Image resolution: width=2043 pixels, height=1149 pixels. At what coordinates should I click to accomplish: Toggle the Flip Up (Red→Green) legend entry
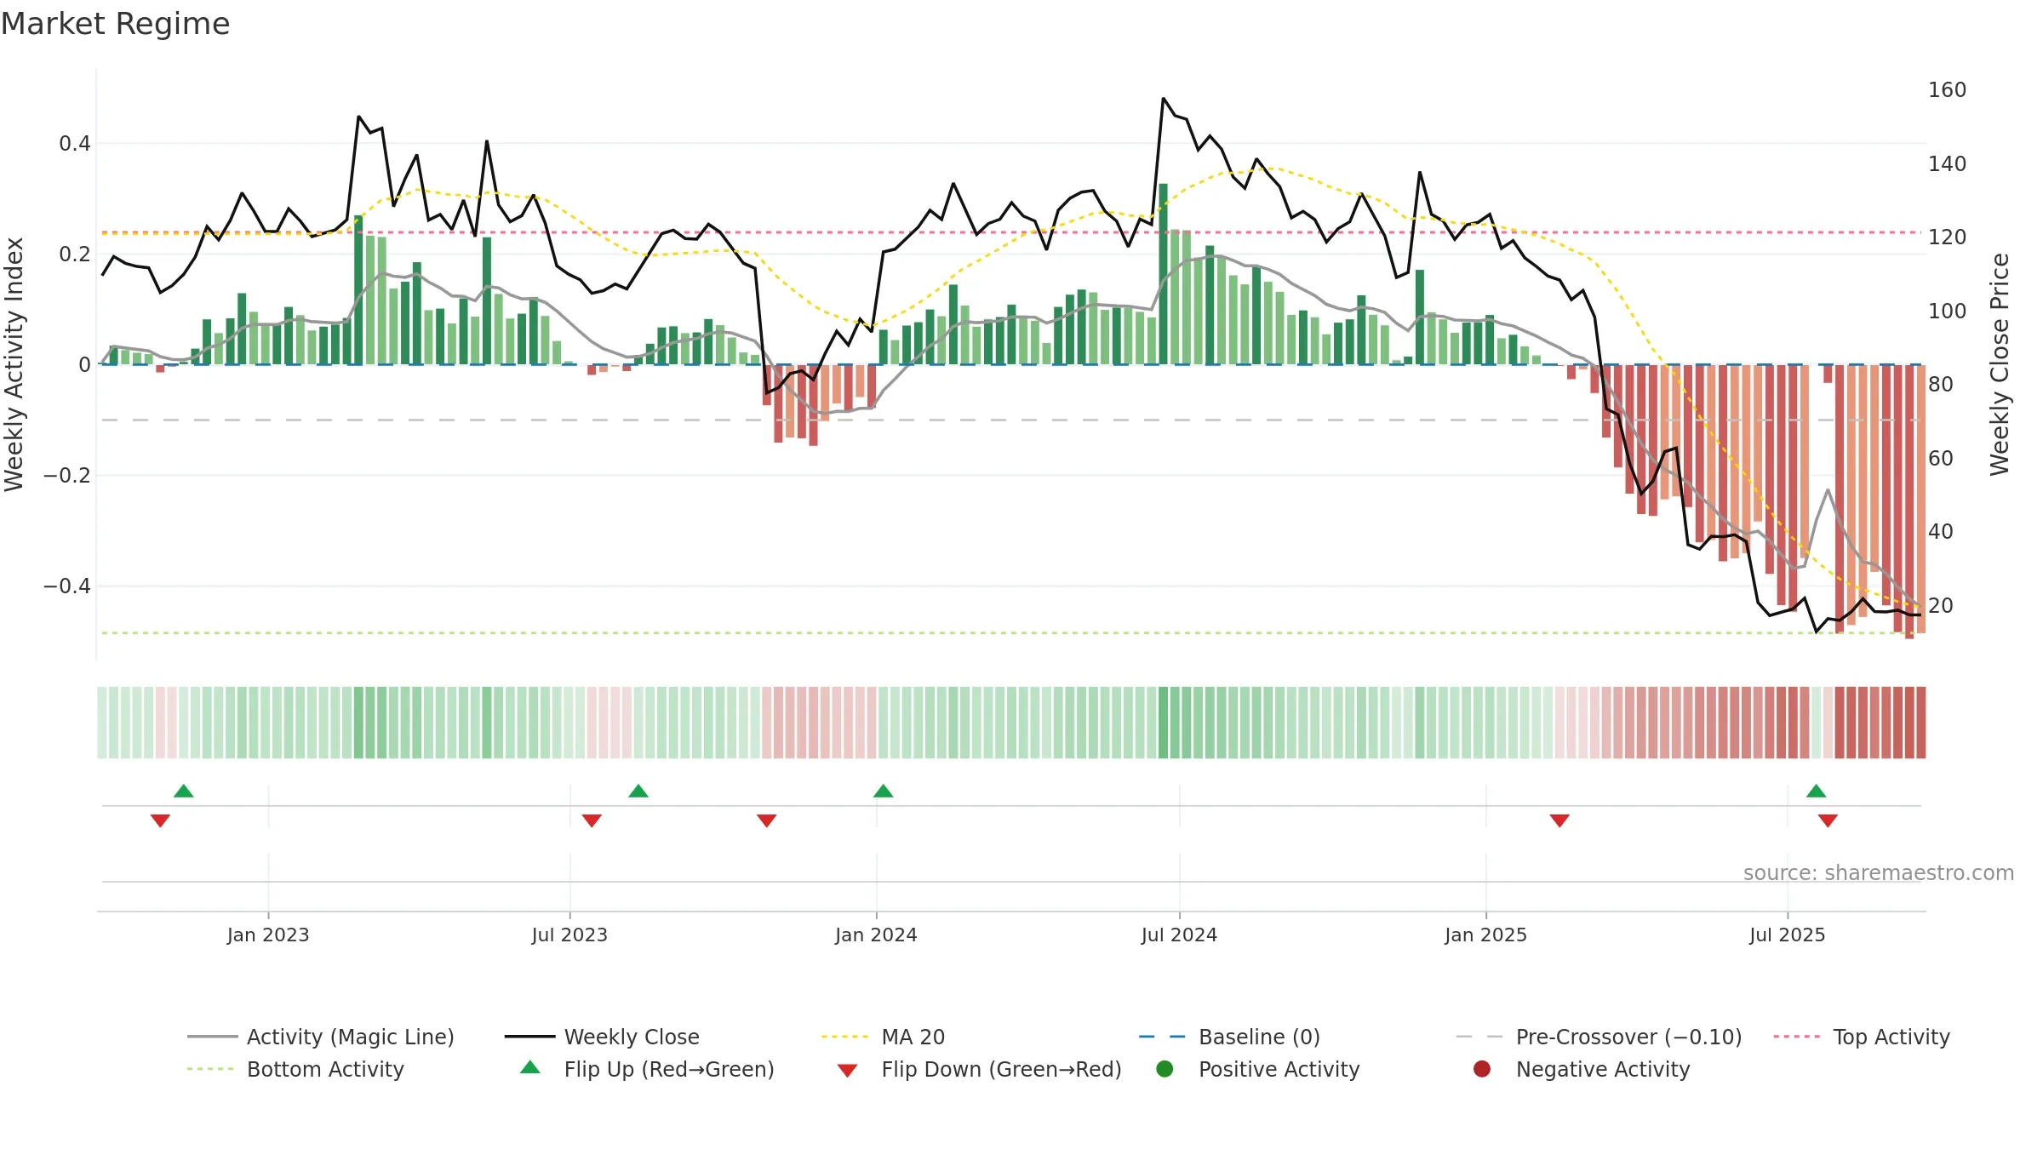[647, 1069]
